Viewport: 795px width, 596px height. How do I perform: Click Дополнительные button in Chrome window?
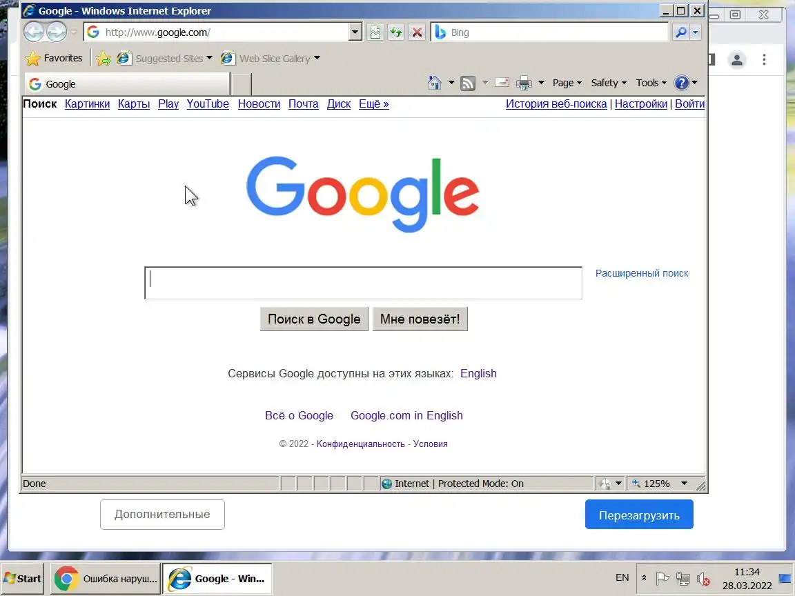tap(162, 515)
